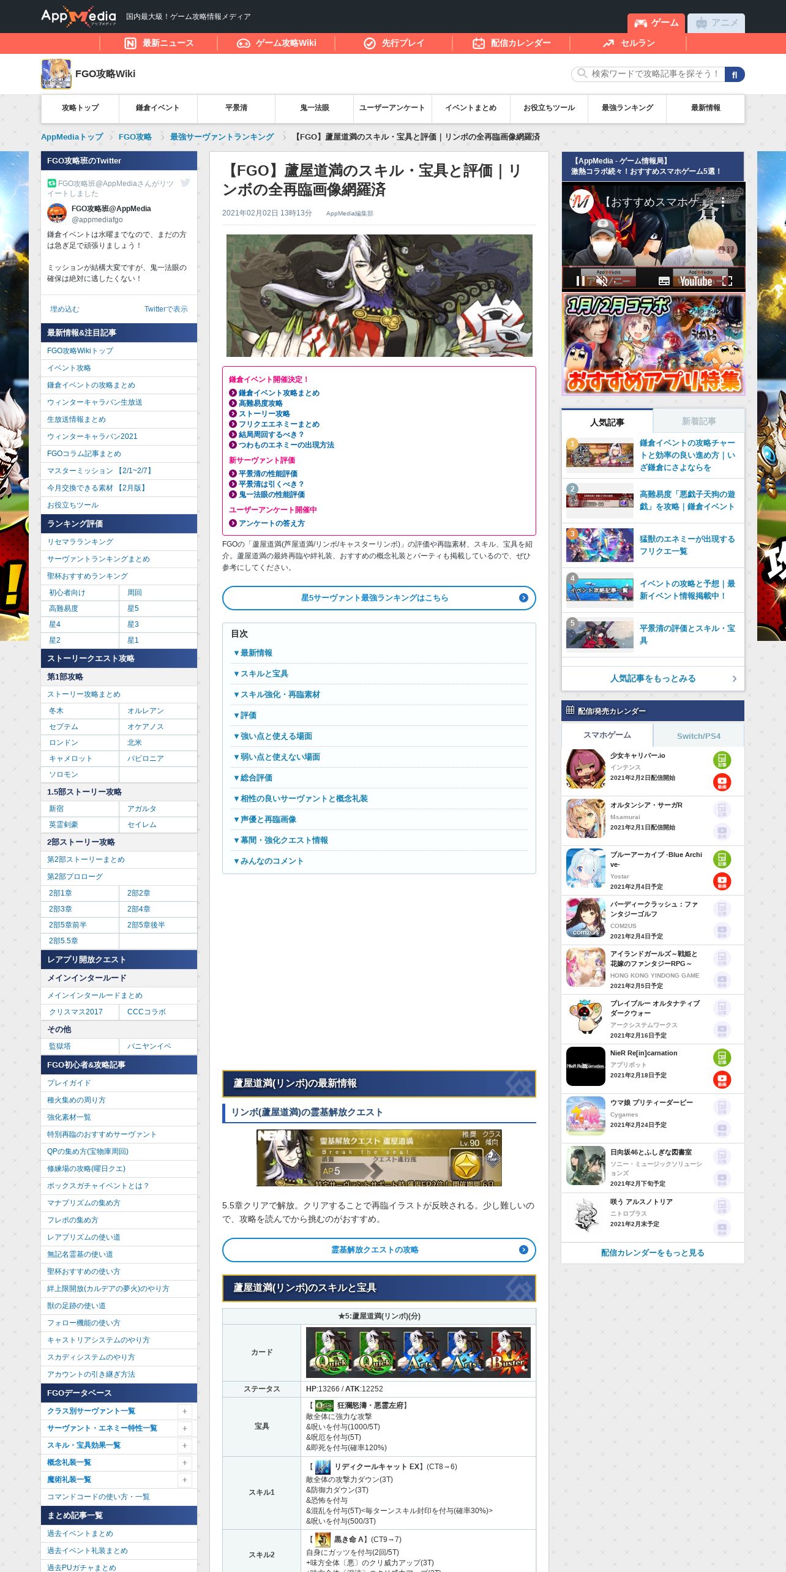Open video icon for ブルーアーカイブ
This screenshot has width=786, height=1572.
pos(722,881)
